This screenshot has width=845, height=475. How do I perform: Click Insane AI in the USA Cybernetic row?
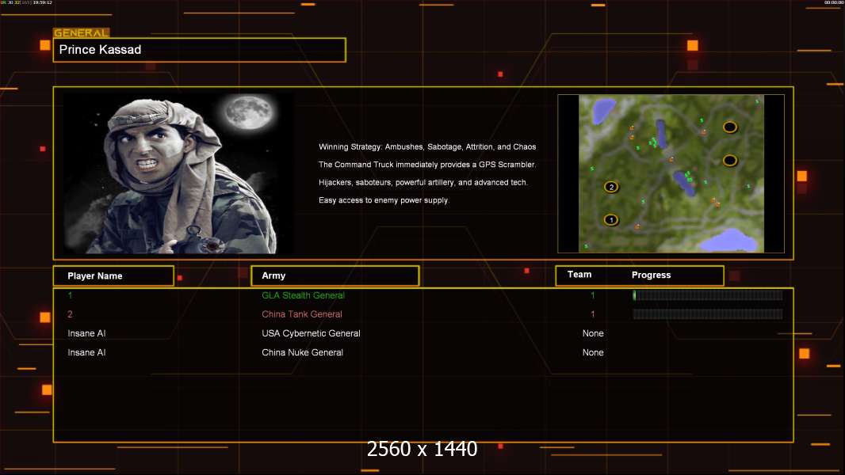click(x=86, y=333)
